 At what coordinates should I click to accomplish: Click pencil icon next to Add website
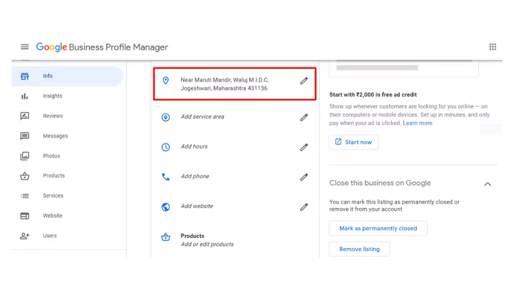tap(304, 207)
